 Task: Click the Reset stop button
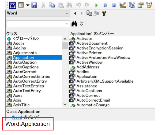point(114,5)
